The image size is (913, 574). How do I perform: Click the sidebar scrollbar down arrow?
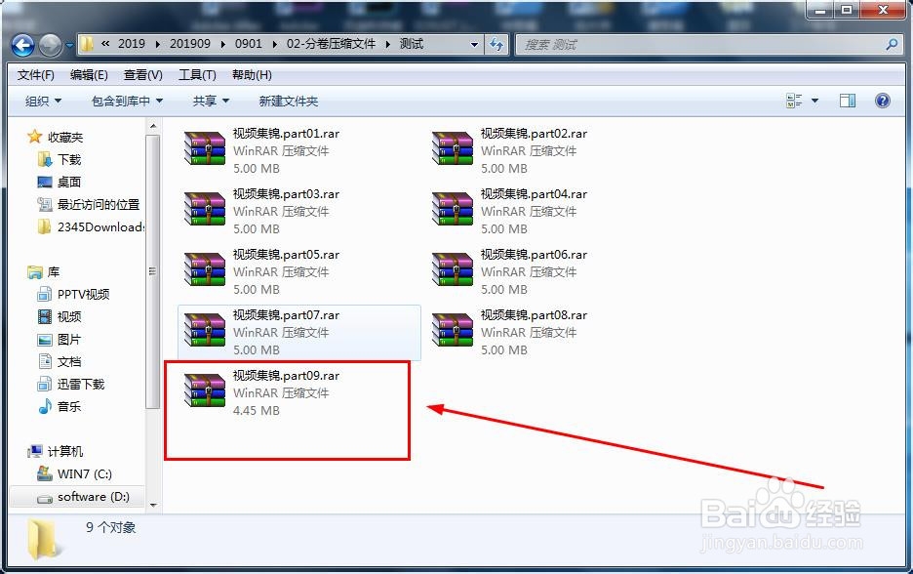tap(152, 505)
